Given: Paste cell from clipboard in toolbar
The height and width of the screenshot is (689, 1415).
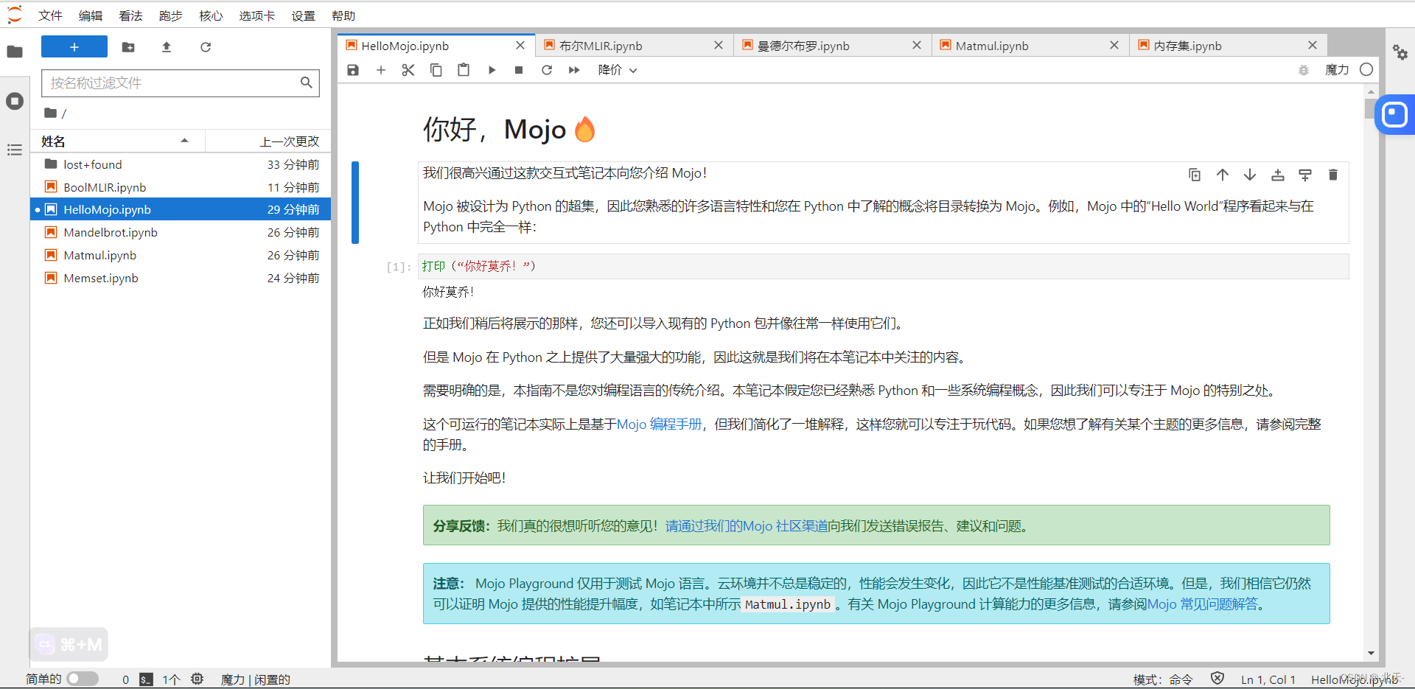Looking at the screenshot, I should 464,70.
